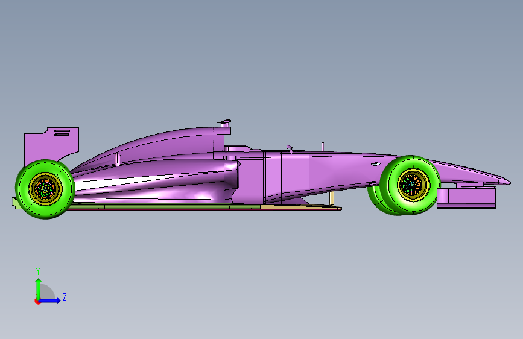
Task: Click the Y axis label
Action: coord(38,271)
